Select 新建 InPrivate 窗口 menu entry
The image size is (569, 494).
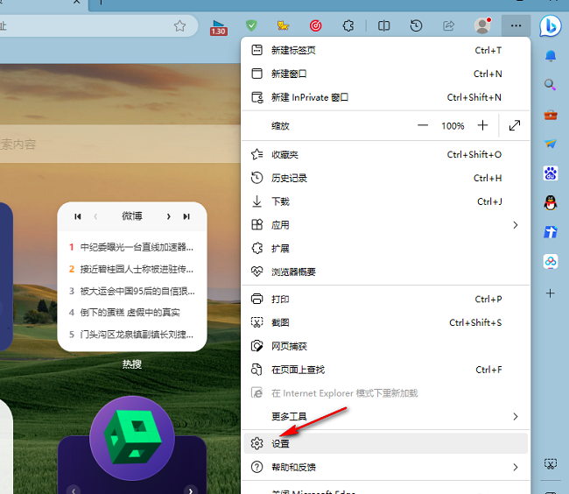(x=310, y=97)
